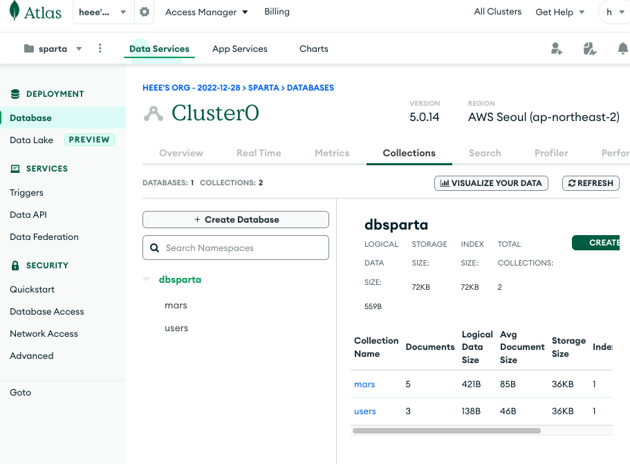Screen dimensions: 630x464
Task: Select mars collection in the tree
Action: tap(176, 306)
